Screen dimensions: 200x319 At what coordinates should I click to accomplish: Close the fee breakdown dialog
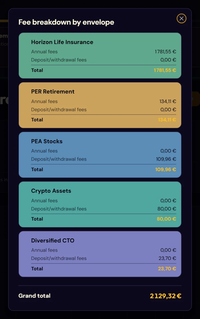coord(181,19)
